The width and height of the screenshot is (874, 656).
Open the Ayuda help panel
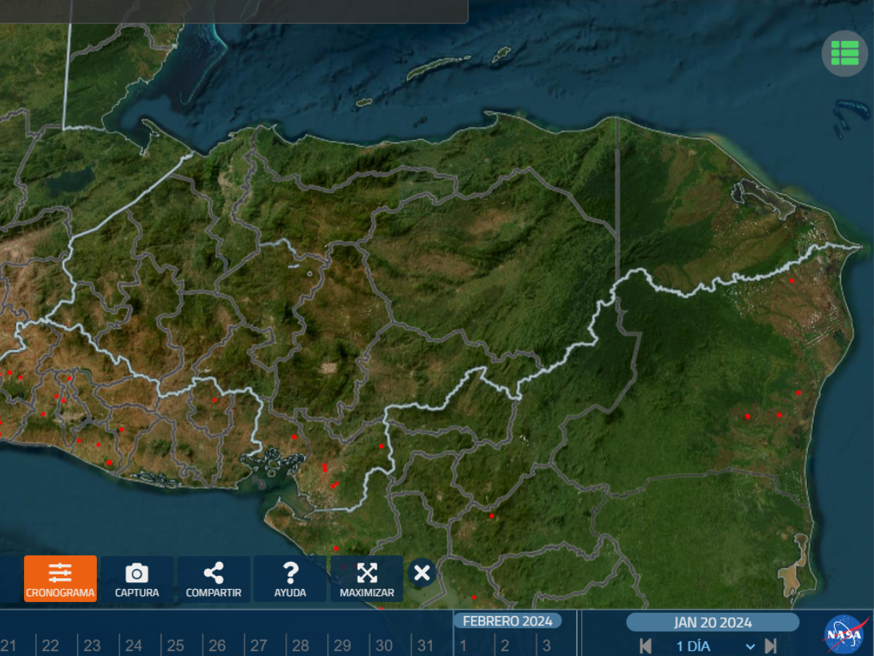pos(290,579)
